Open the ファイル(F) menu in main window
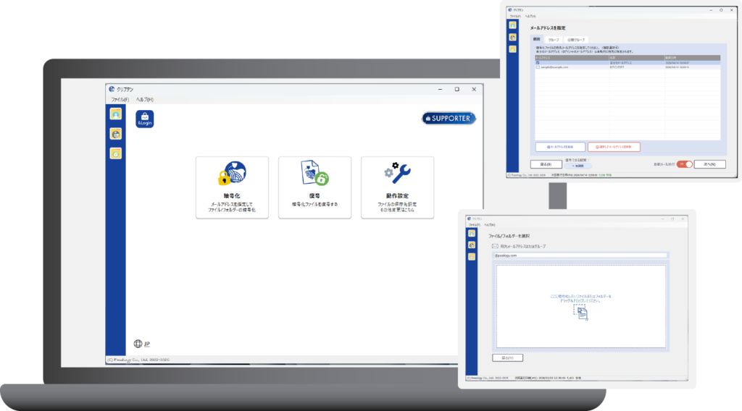The image size is (742, 411). click(x=120, y=99)
